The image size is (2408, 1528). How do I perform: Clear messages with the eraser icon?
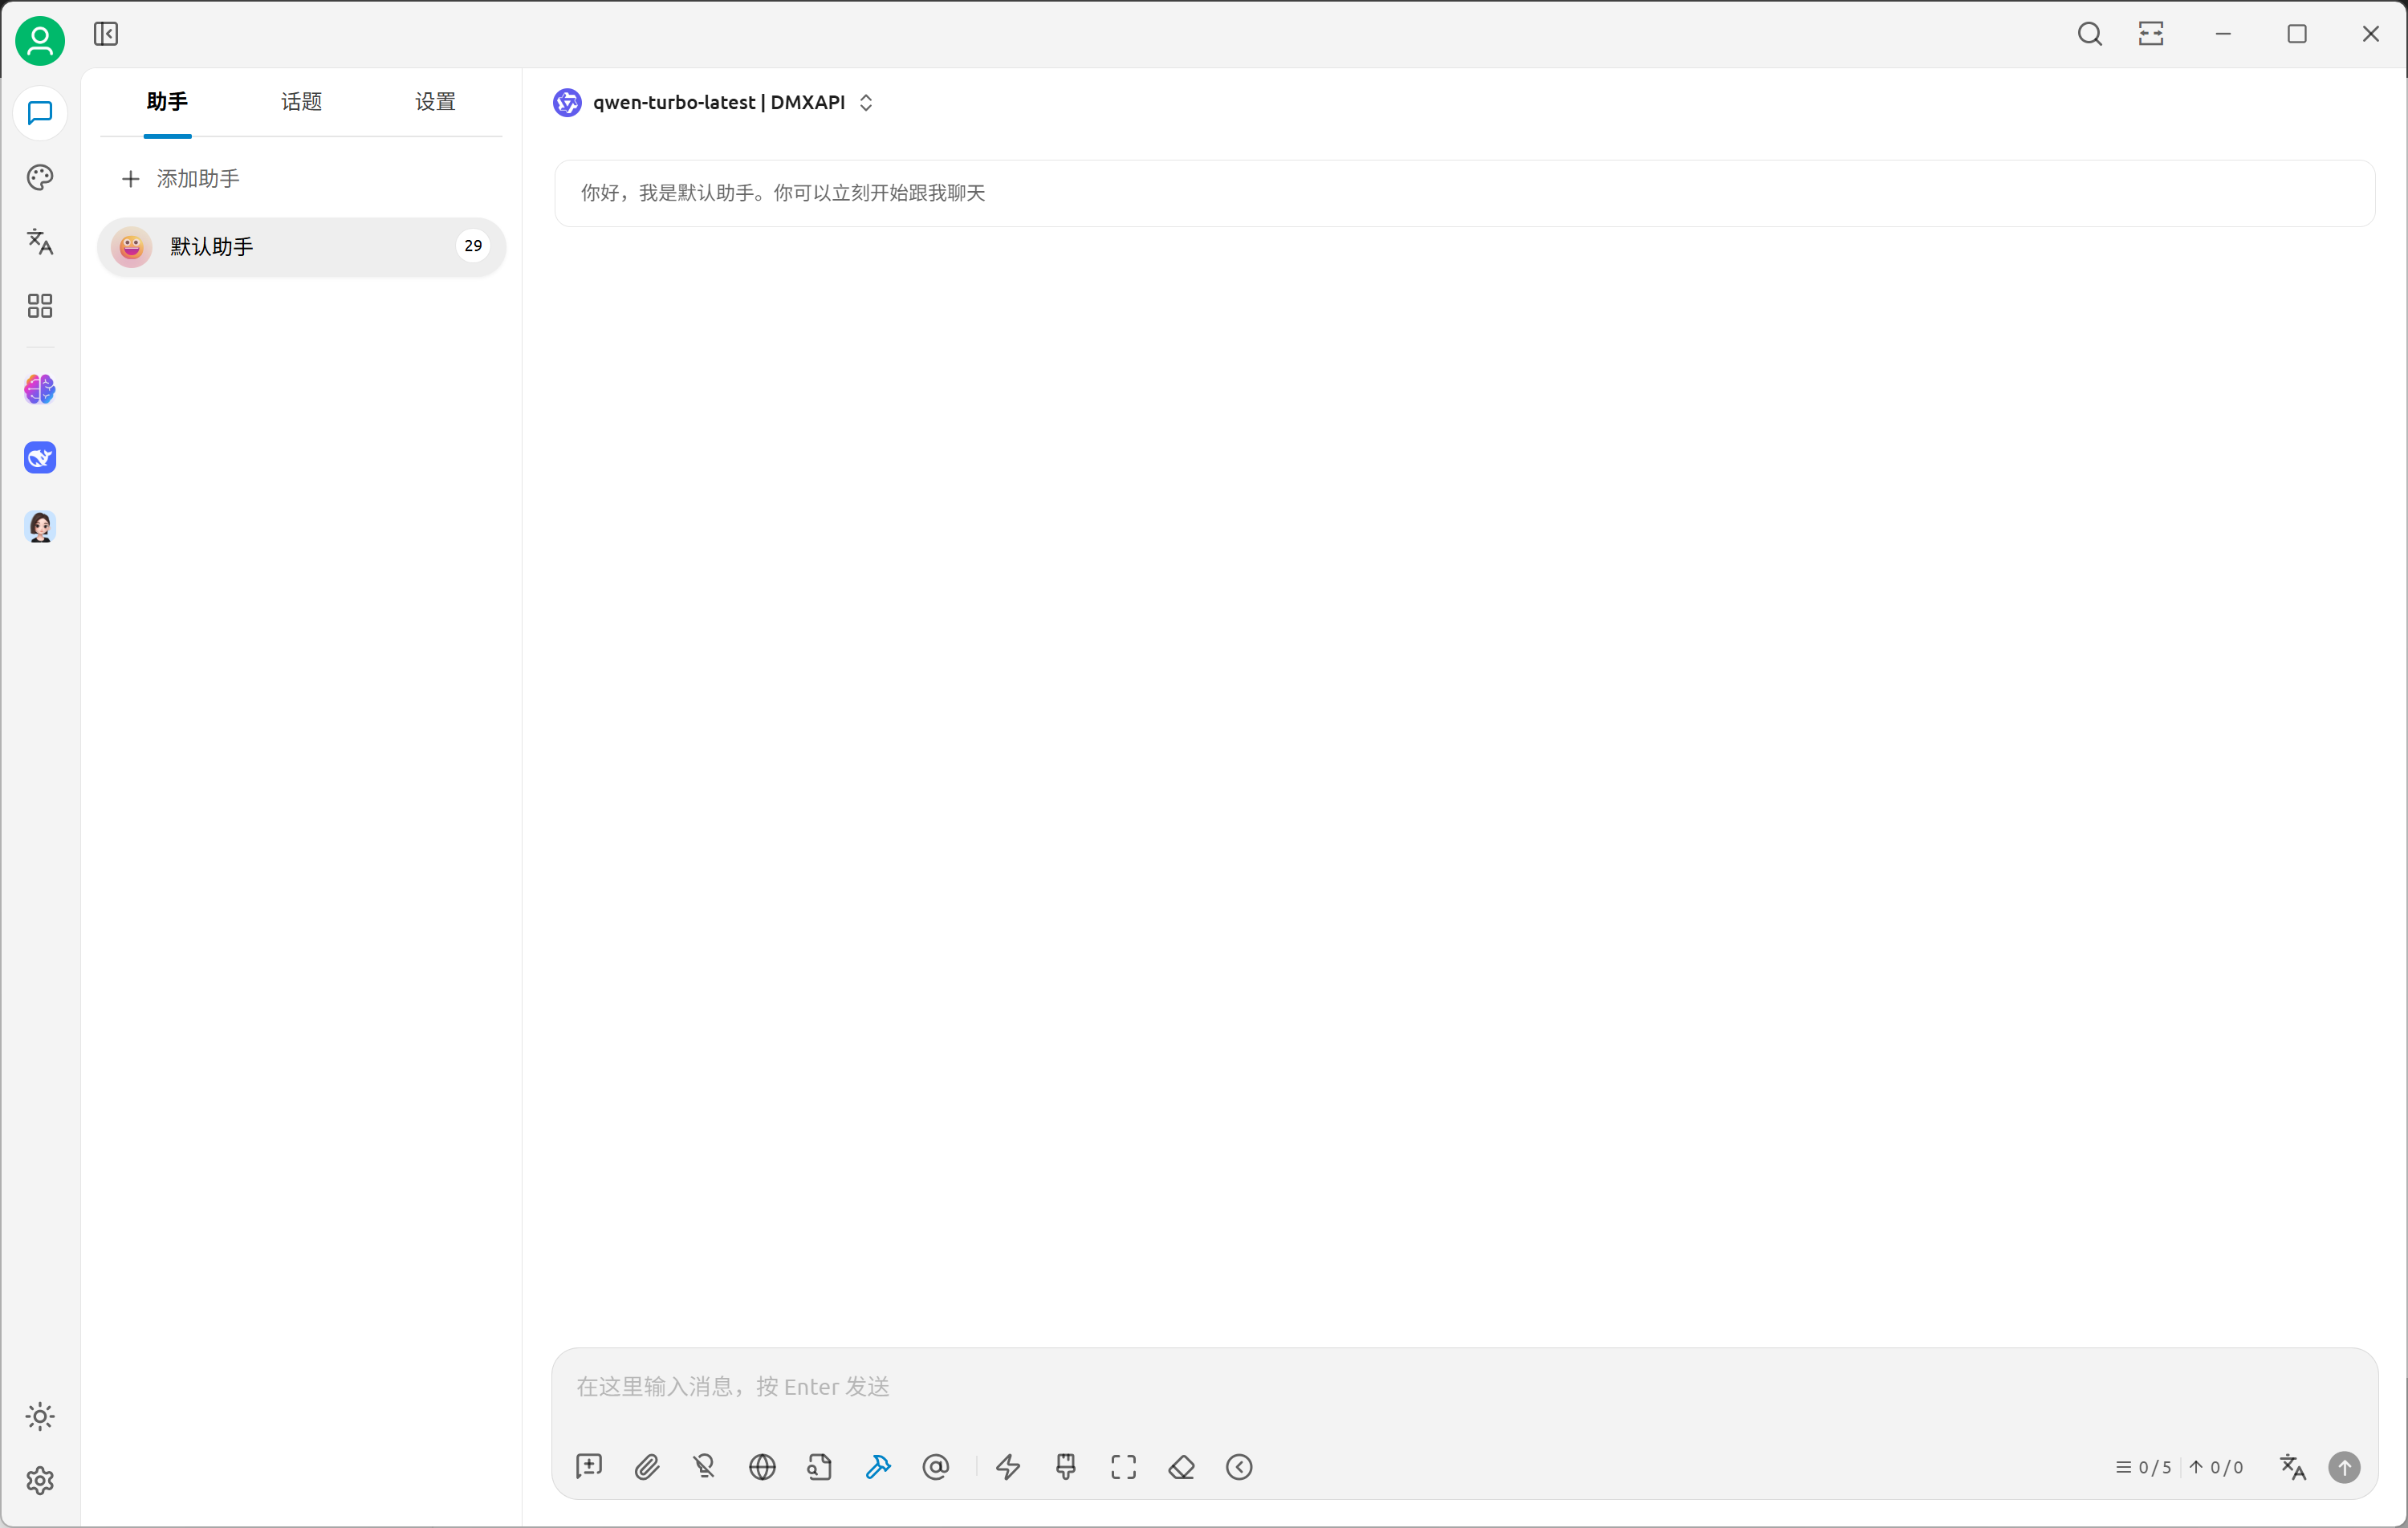click(1181, 1467)
